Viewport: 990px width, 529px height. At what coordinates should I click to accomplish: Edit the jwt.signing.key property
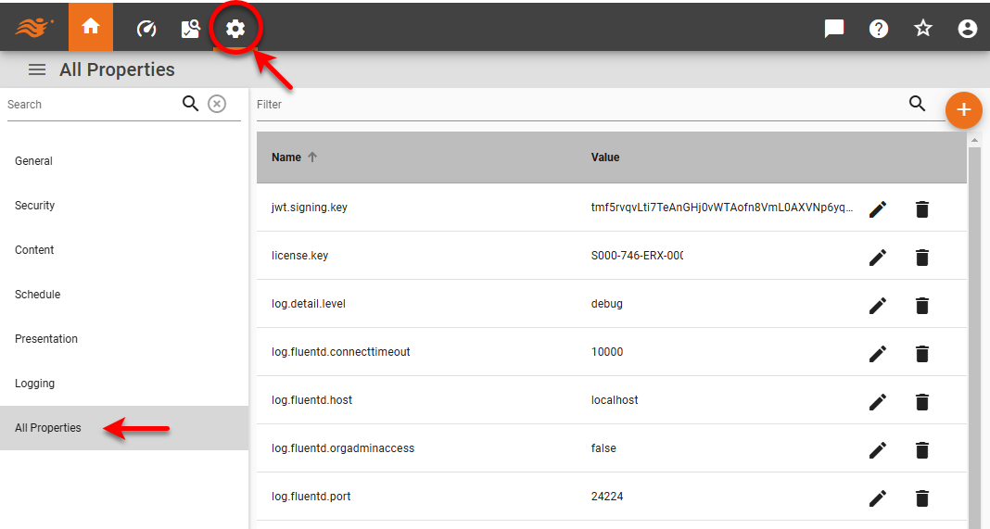point(878,209)
